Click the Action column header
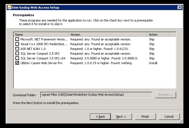Screen dimensions: 189x128 (158, 35)
